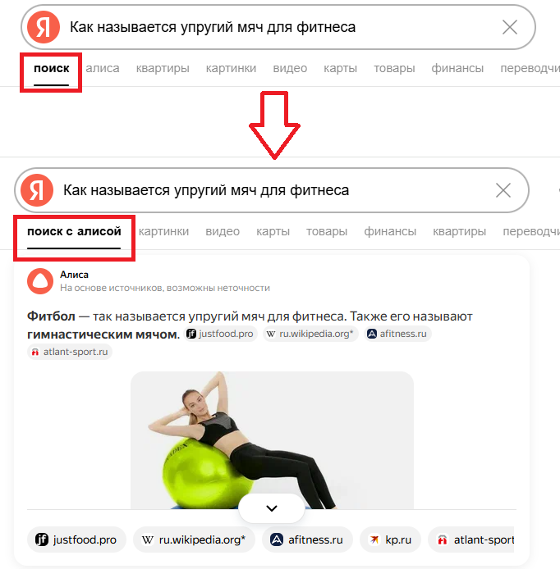Switch to the квартиры tab in the top row
The height and width of the screenshot is (569, 560).
click(x=163, y=68)
